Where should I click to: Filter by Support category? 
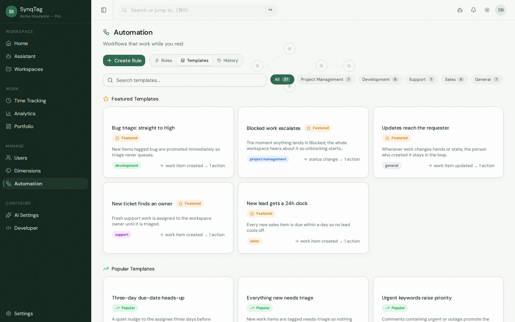[x=422, y=79]
